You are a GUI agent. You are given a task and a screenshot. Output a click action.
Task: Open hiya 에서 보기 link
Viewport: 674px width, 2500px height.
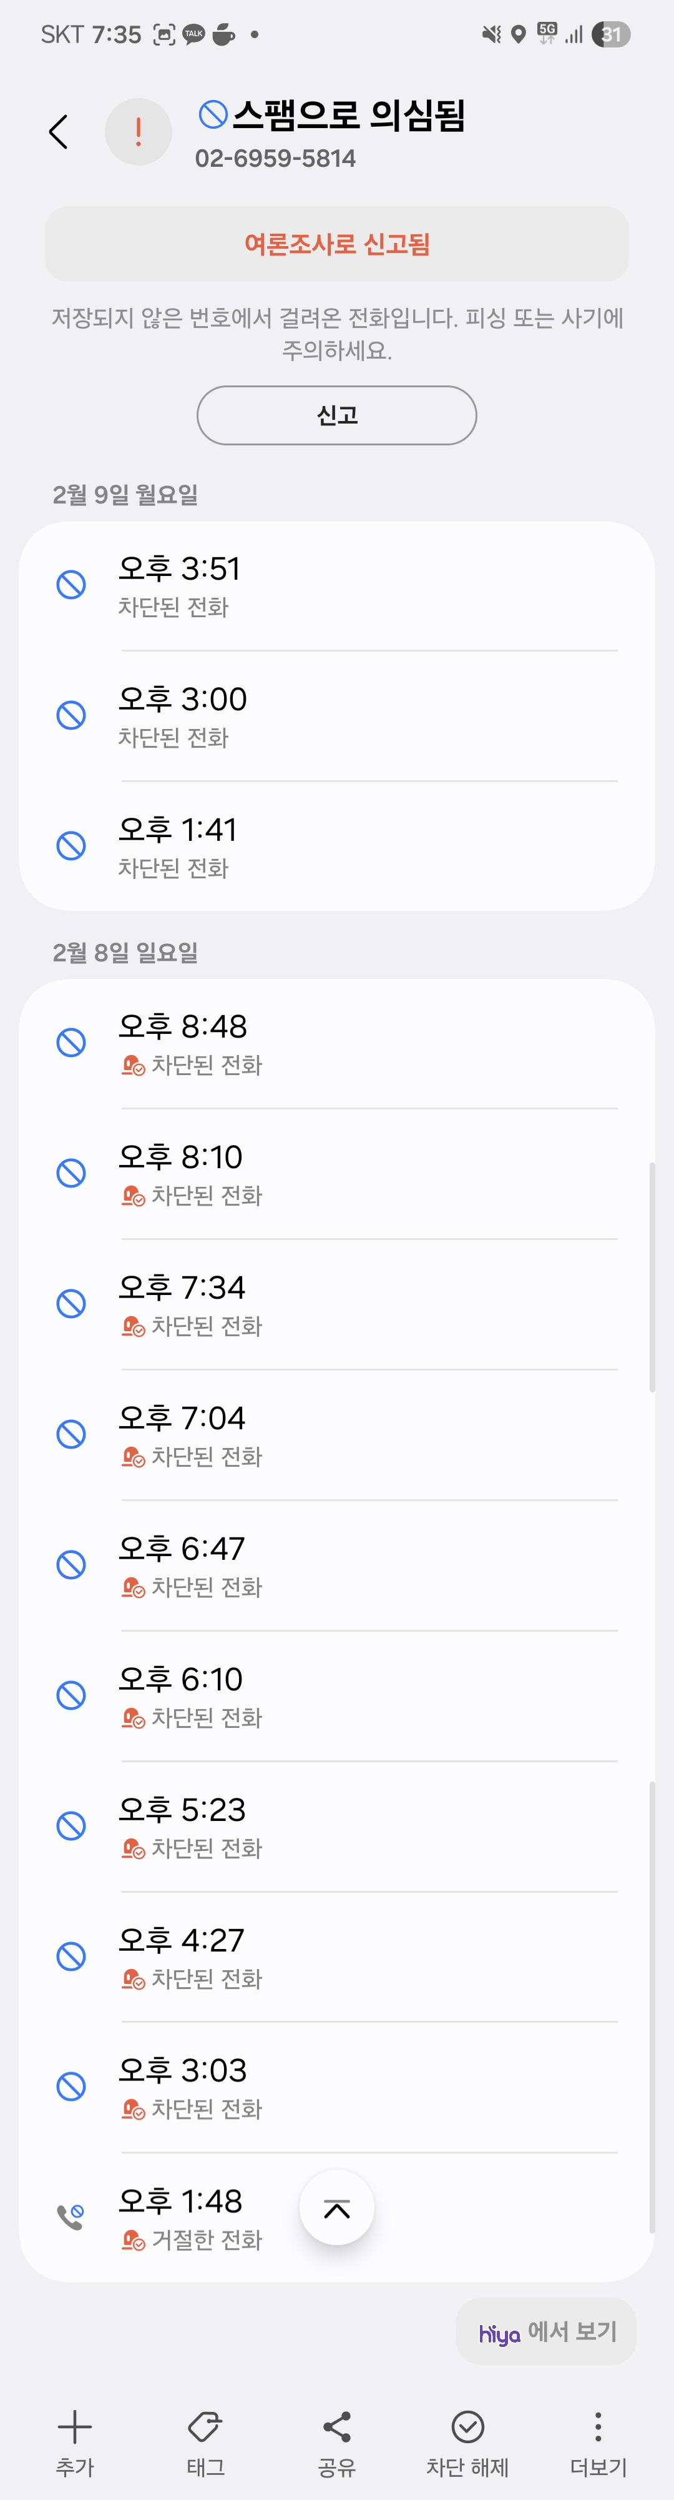click(547, 2332)
